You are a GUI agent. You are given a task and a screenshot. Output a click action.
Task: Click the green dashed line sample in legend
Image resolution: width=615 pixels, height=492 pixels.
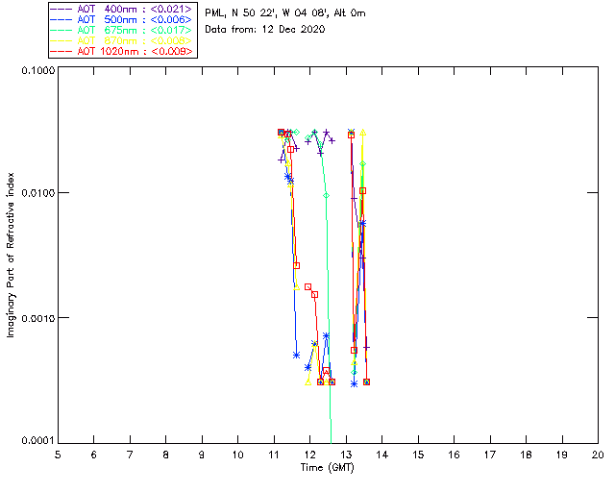click(x=61, y=30)
